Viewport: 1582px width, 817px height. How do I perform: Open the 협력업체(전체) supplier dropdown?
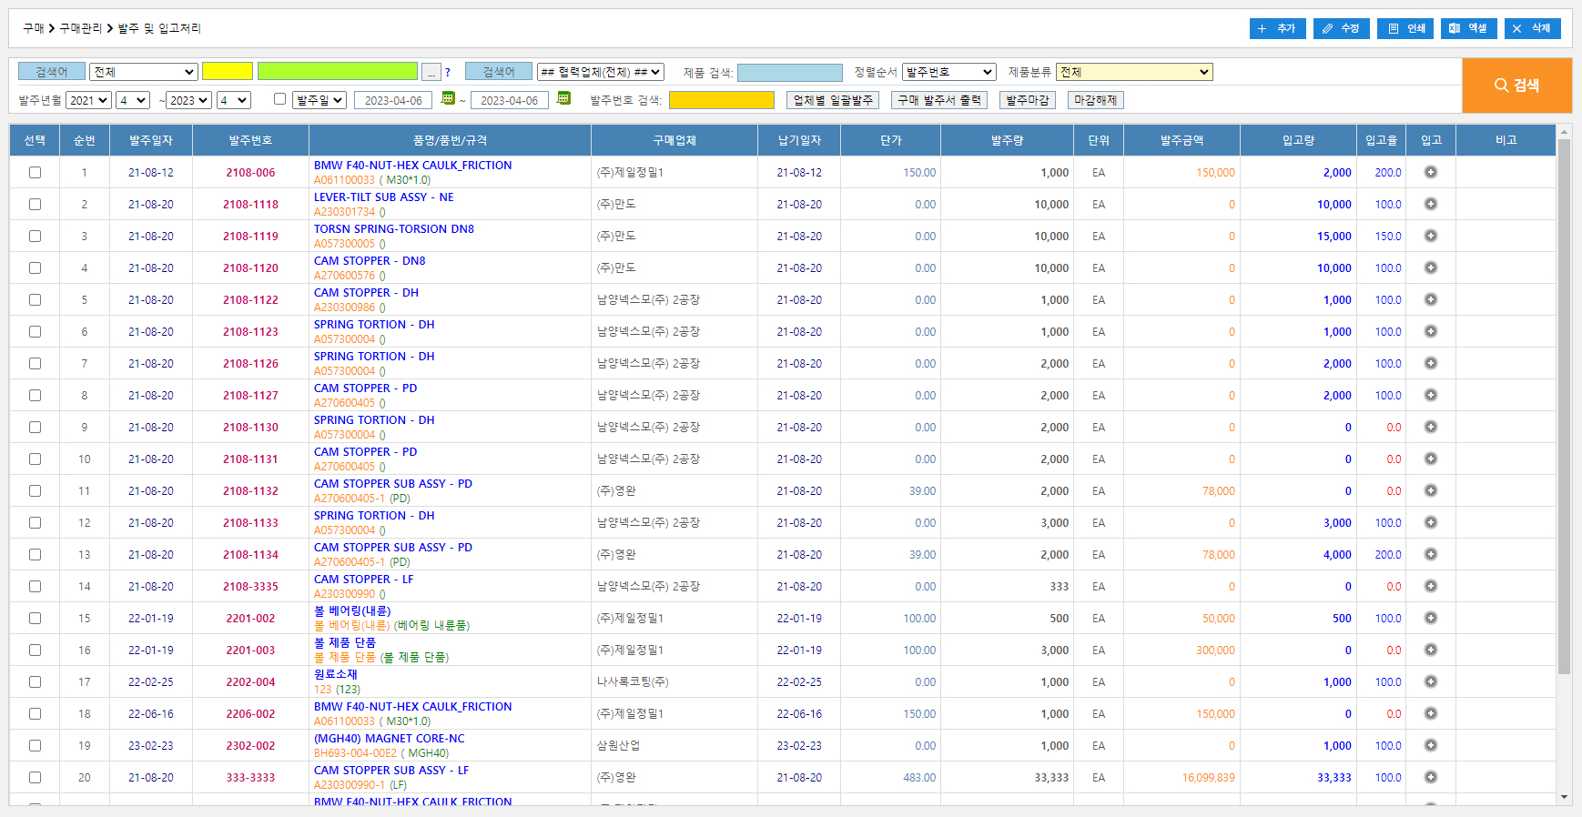[x=601, y=72]
